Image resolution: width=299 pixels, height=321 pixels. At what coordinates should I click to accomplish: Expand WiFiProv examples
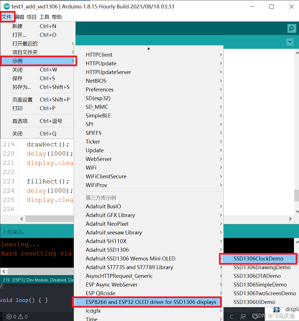149,185
